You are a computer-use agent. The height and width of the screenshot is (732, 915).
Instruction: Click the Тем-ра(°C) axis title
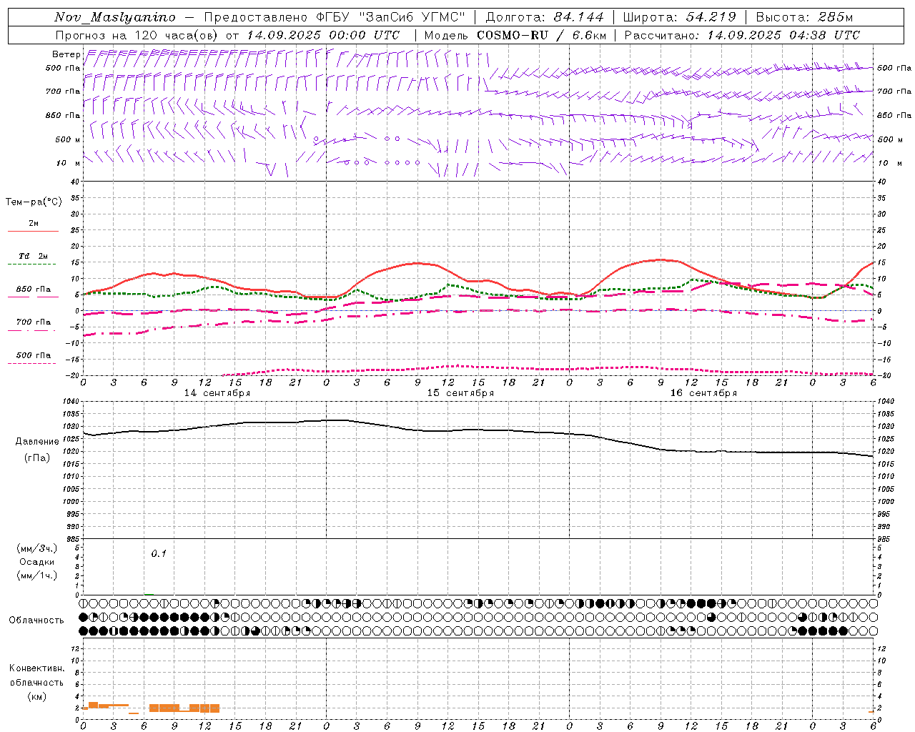click(34, 202)
